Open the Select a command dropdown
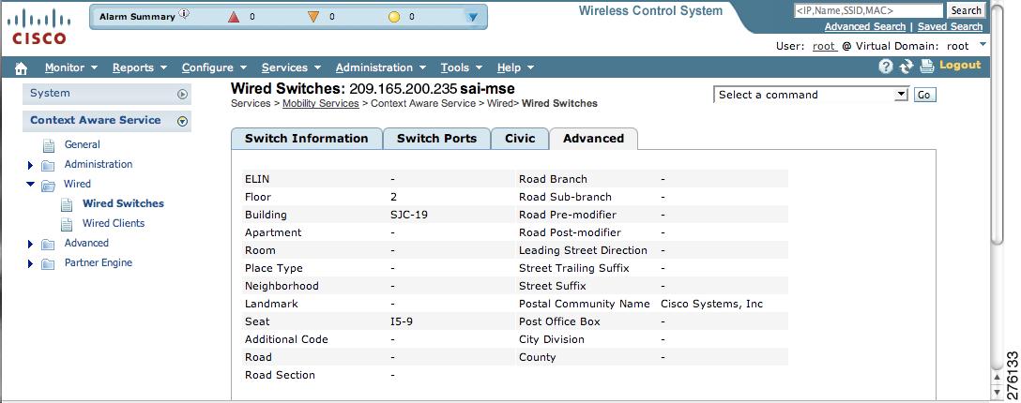 (x=811, y=95)
